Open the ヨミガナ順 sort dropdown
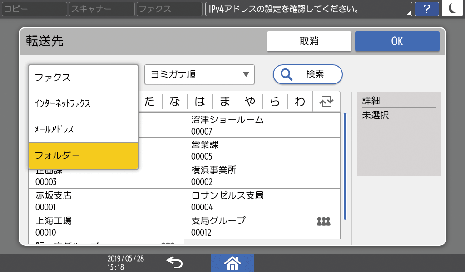This screenshot has height=272, width=465. click(199, 74)
